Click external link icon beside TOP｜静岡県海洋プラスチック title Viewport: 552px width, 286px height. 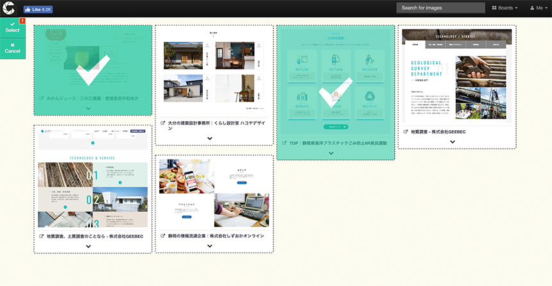(x=284, y=143)
